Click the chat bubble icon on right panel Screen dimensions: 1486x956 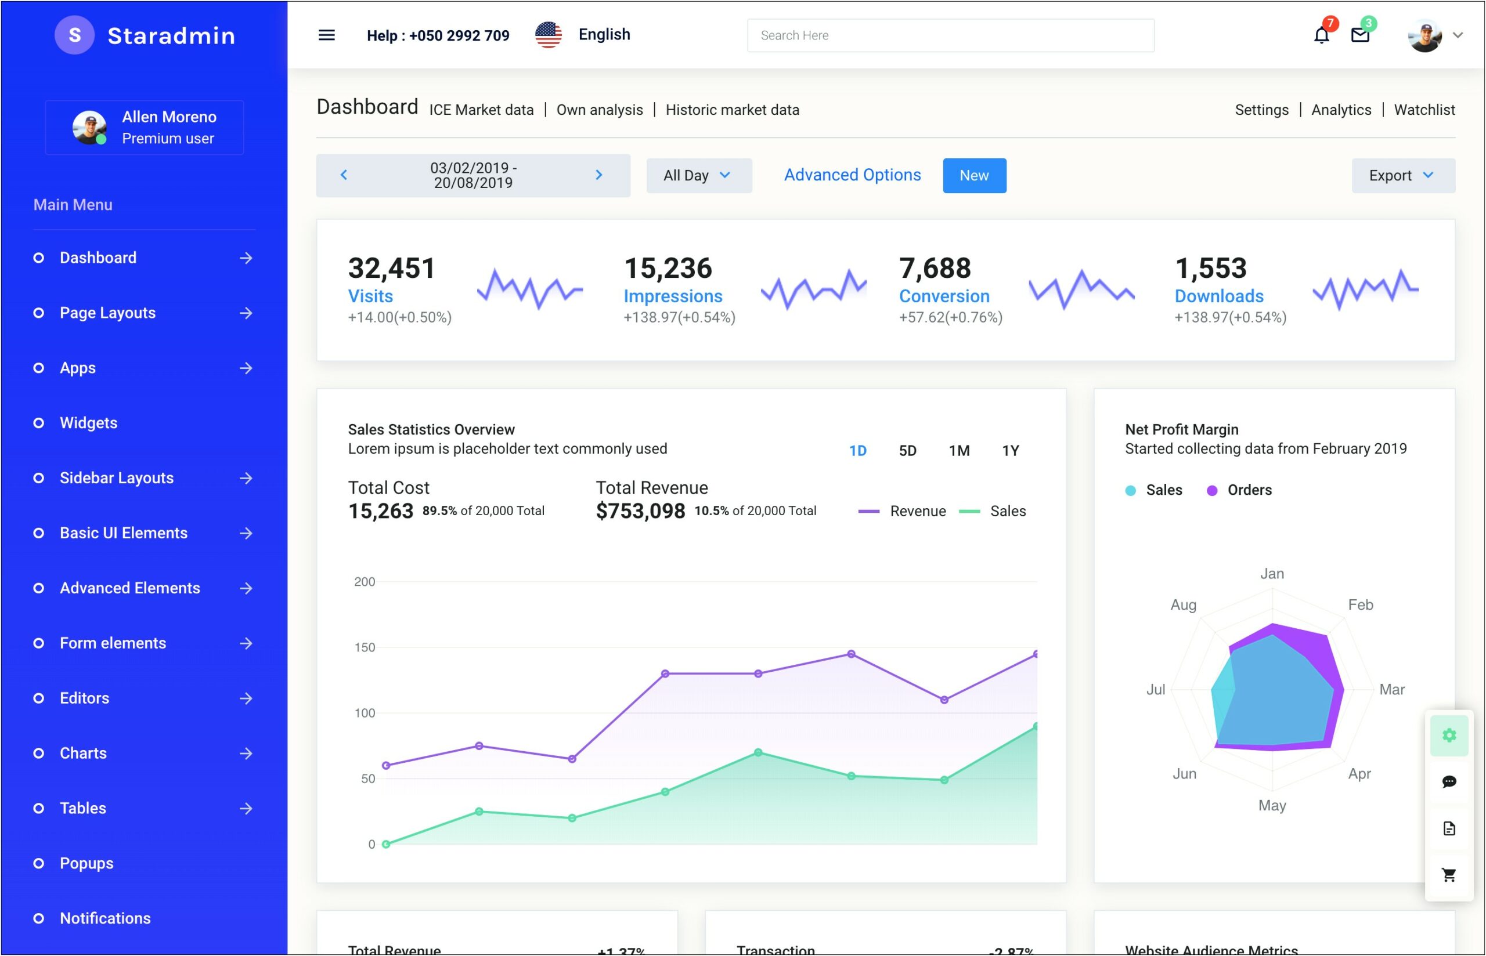[x=1450, y=782]
